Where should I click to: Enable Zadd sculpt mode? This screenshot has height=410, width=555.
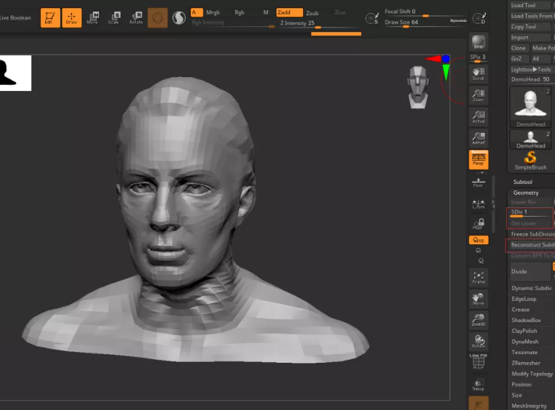289,12
